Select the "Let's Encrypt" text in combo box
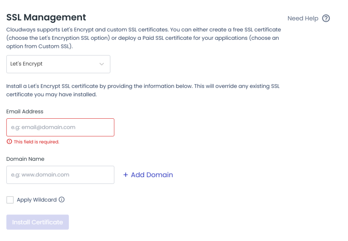Viewport: 348px width, 241px height. [27, 64]
